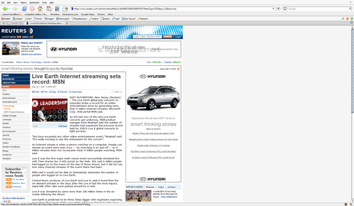
Task: Go back with the green back arrow
Action: pyautogui.click(x=5, y=9)
